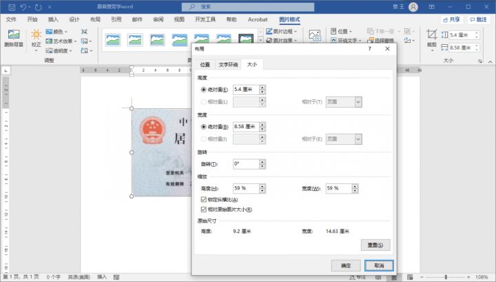The height and width of the screenshot is (282, 496).
Task: Click the 取消 (Cancel) button
Action: pos(379,265)
